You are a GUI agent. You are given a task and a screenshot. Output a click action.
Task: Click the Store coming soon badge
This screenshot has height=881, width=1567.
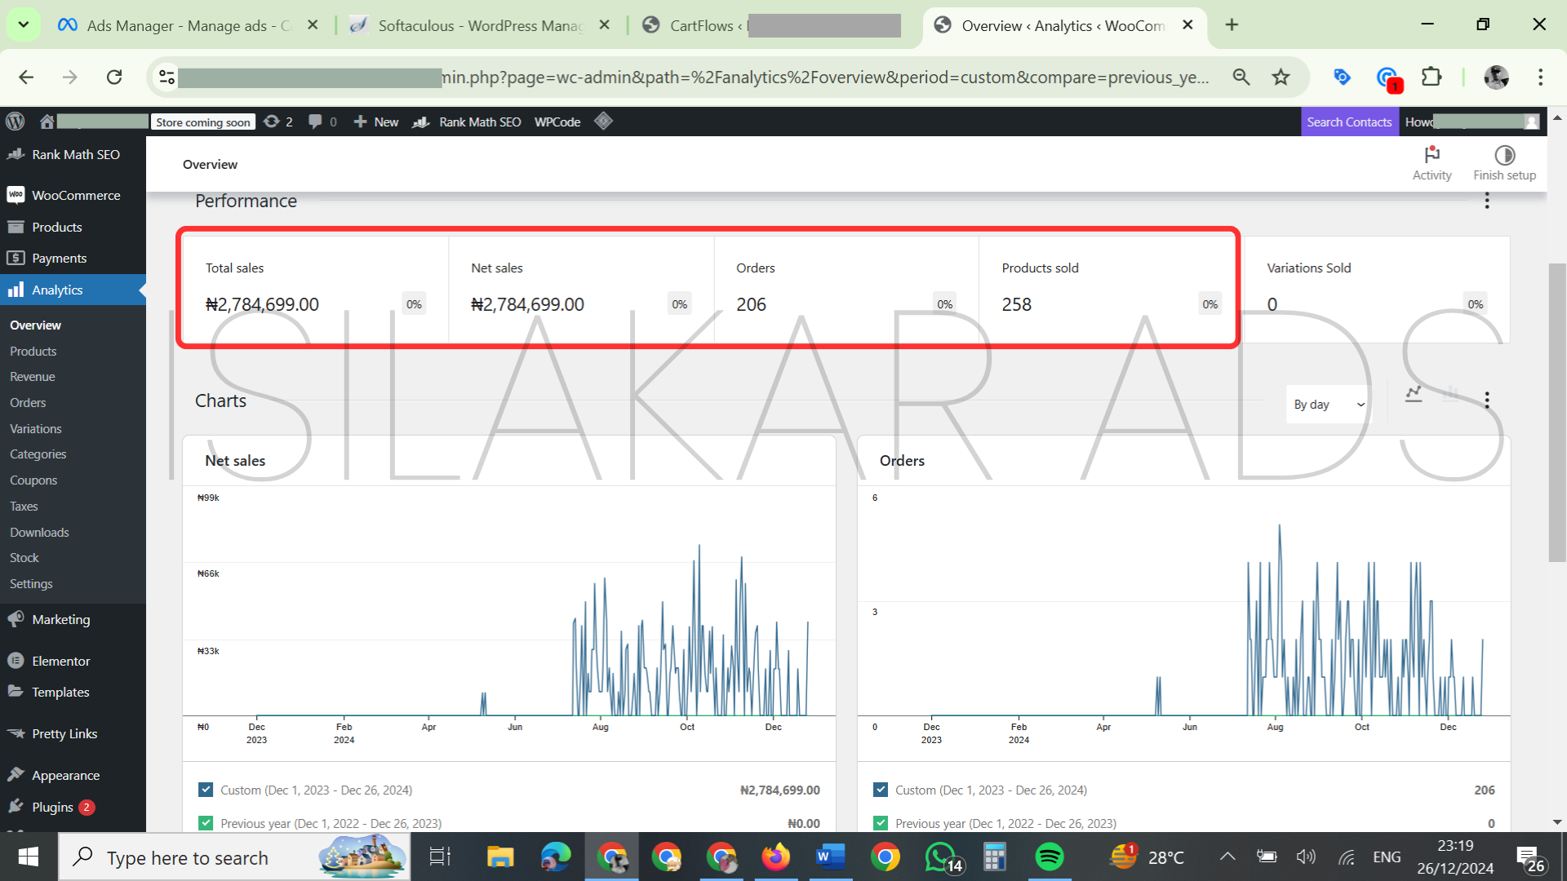pos(203,122)
